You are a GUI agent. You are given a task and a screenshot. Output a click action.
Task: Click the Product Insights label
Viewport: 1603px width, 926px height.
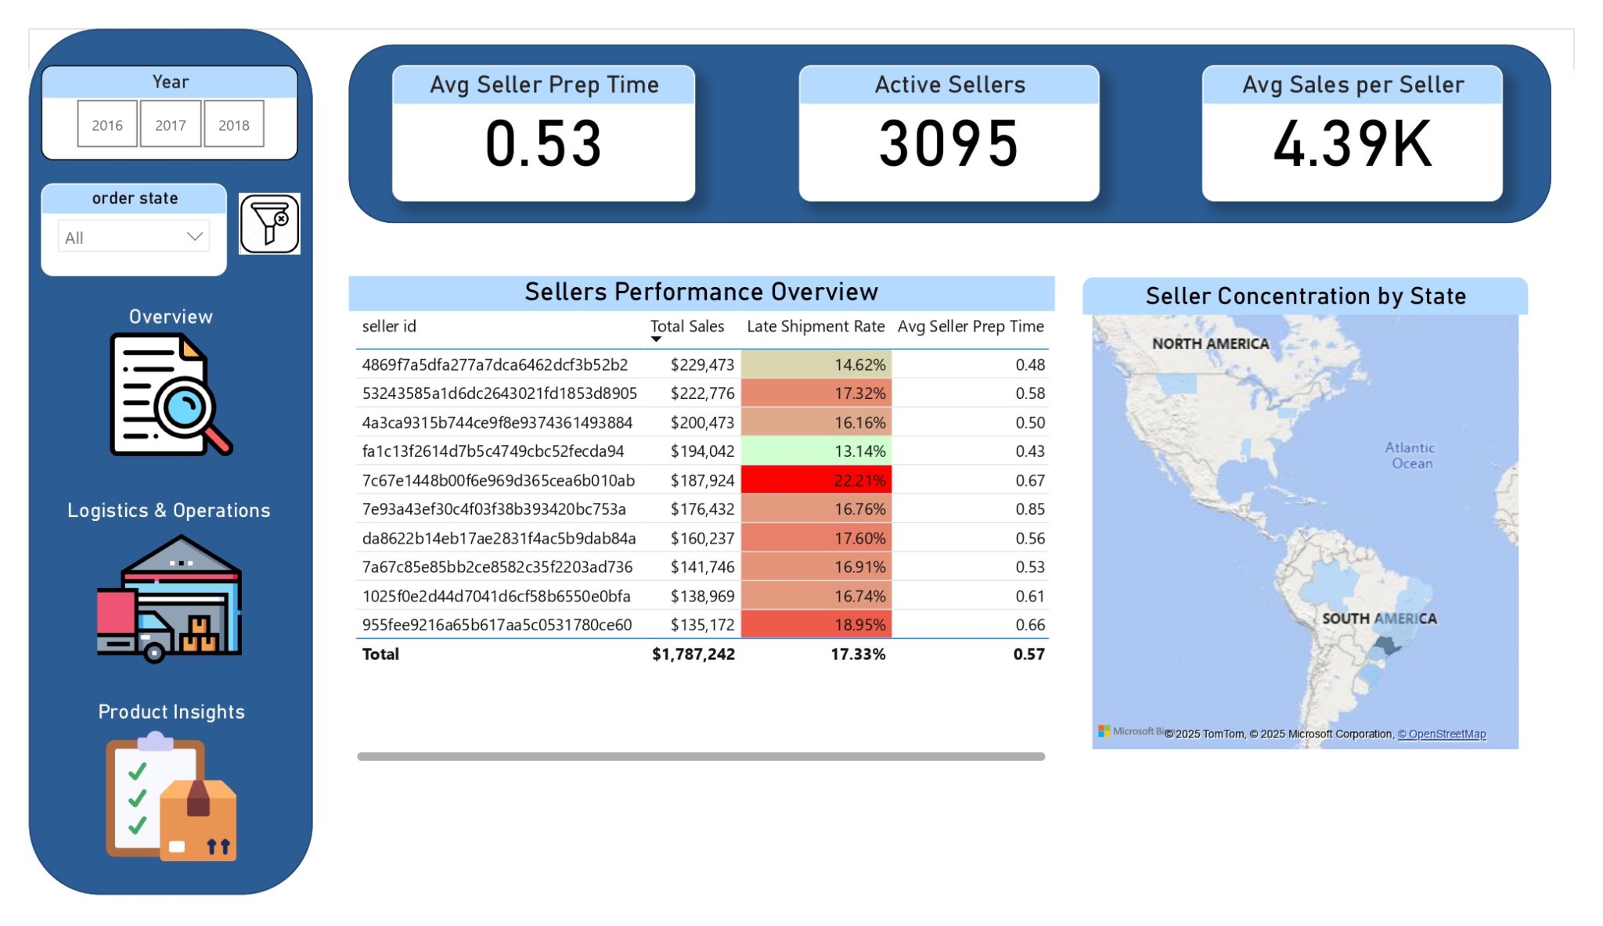[x=171, y=712]
